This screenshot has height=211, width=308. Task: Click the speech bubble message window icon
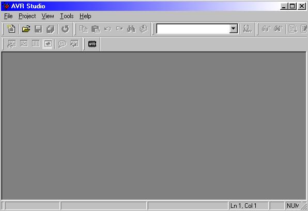(x=62, y=44)
